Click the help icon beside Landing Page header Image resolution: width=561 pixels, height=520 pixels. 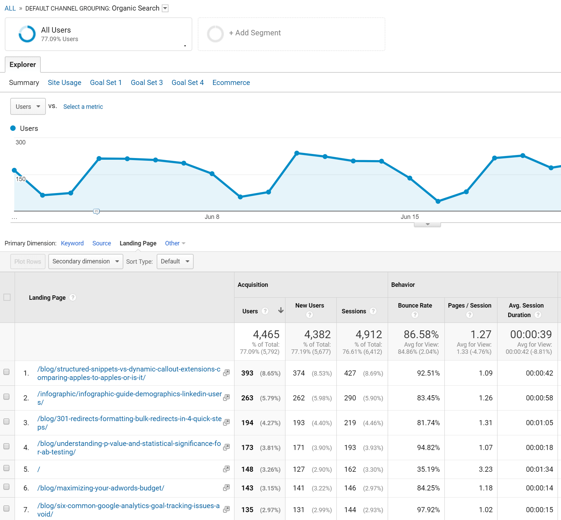tap(73, 297)
